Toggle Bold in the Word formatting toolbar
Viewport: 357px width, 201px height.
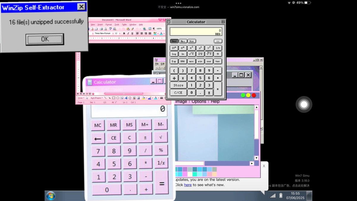point(124,33)
